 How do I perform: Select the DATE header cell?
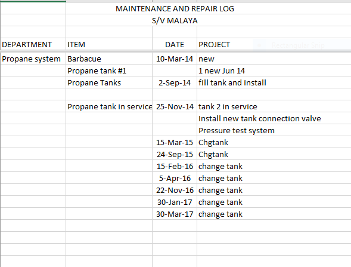coord(175,44)
